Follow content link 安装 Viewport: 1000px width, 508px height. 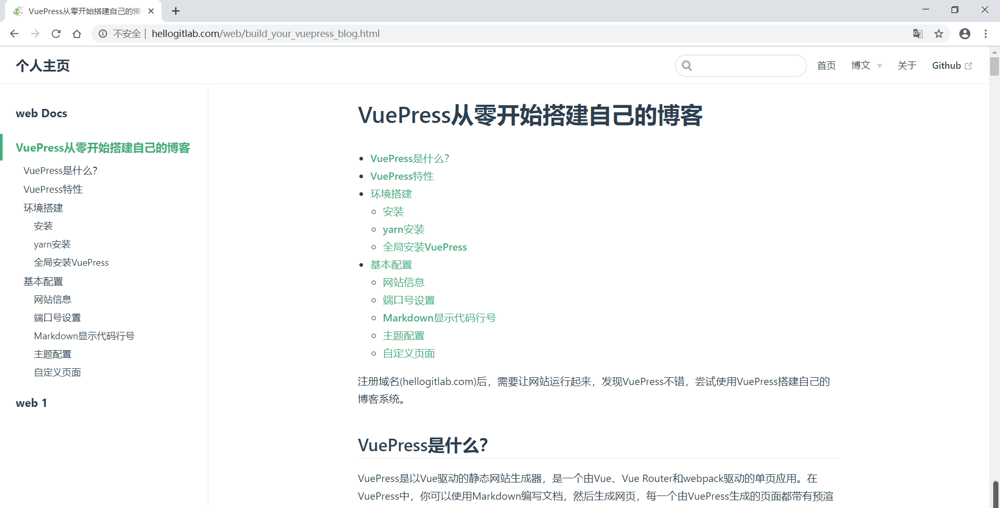tap(393, 212)
